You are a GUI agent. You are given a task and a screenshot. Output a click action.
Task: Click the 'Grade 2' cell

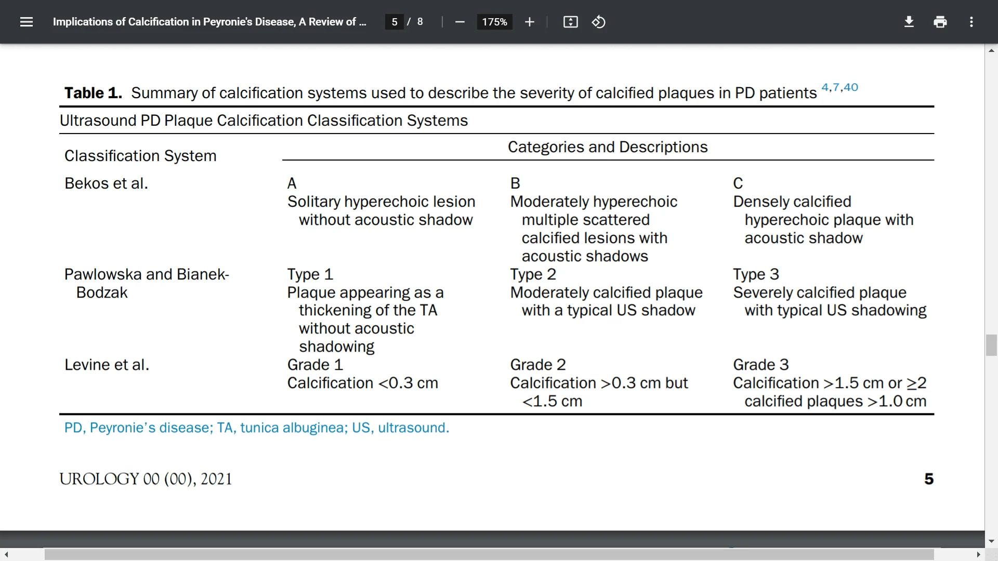(538, 365)
